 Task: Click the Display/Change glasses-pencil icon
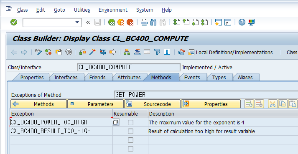click(x=38, y=52)
